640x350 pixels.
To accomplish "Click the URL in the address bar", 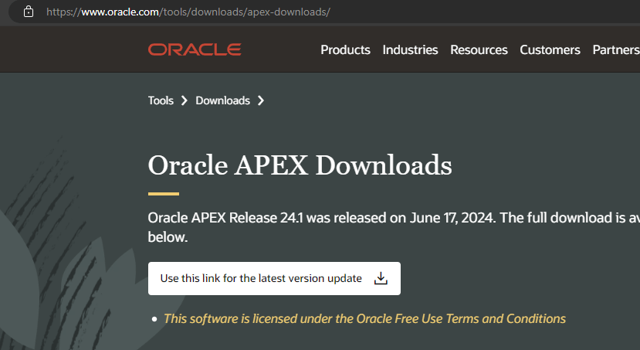I will [188, 12].
